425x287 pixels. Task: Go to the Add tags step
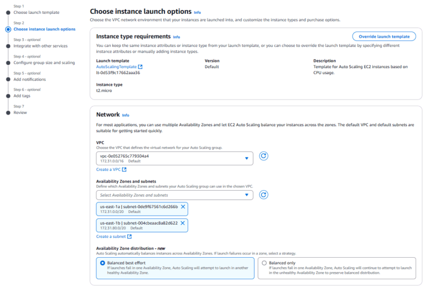tap(23, 96)
